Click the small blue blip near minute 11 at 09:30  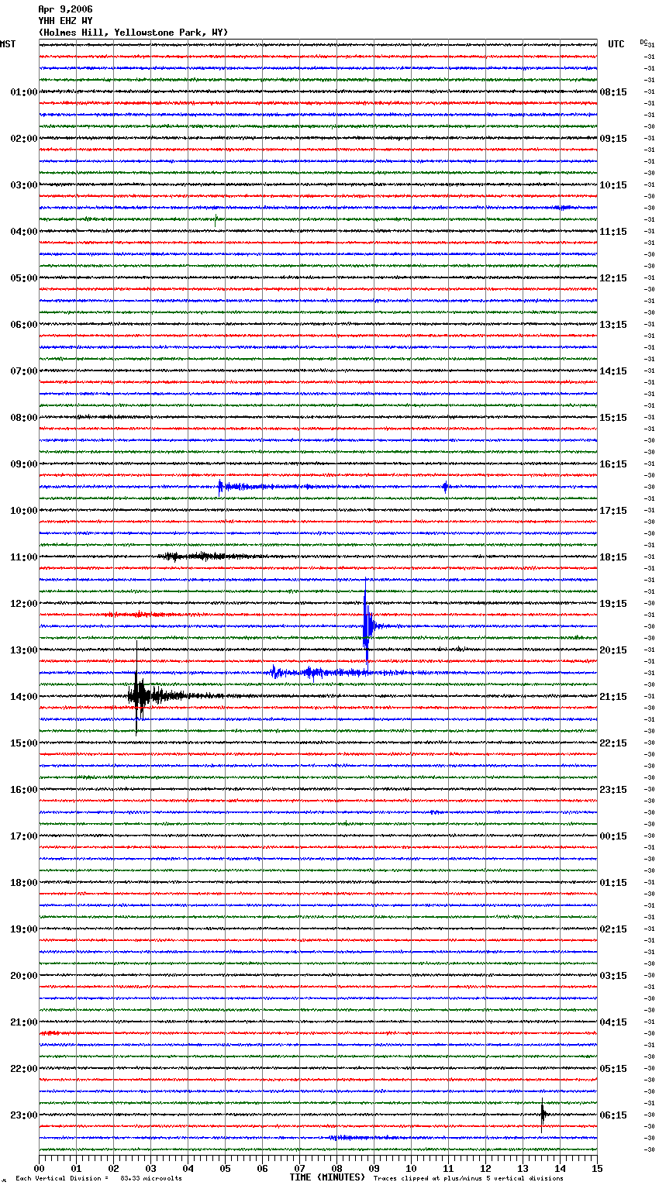tap(445, 487)
